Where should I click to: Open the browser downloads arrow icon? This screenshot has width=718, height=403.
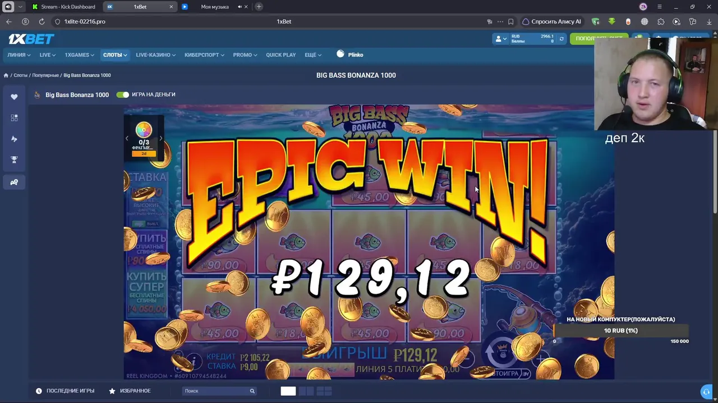(x=709, y=21)
